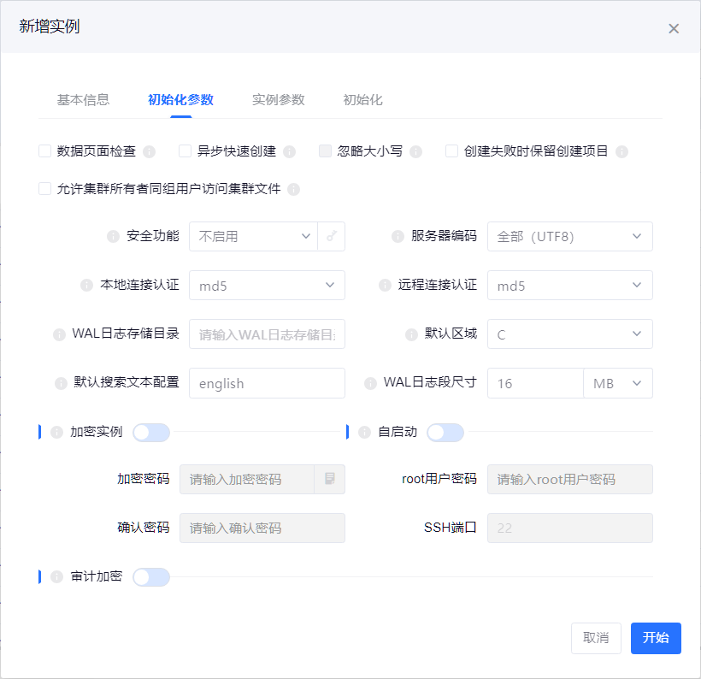Screen dimensions: 701x679
Task: Enable 创建失败时保留创建项目 checkbox
Action: tap(452, 151)
